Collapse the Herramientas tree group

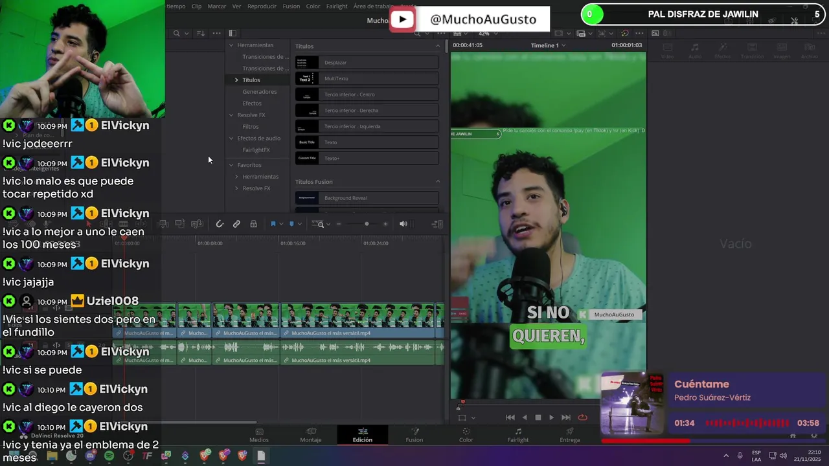(x=231, y=45)
